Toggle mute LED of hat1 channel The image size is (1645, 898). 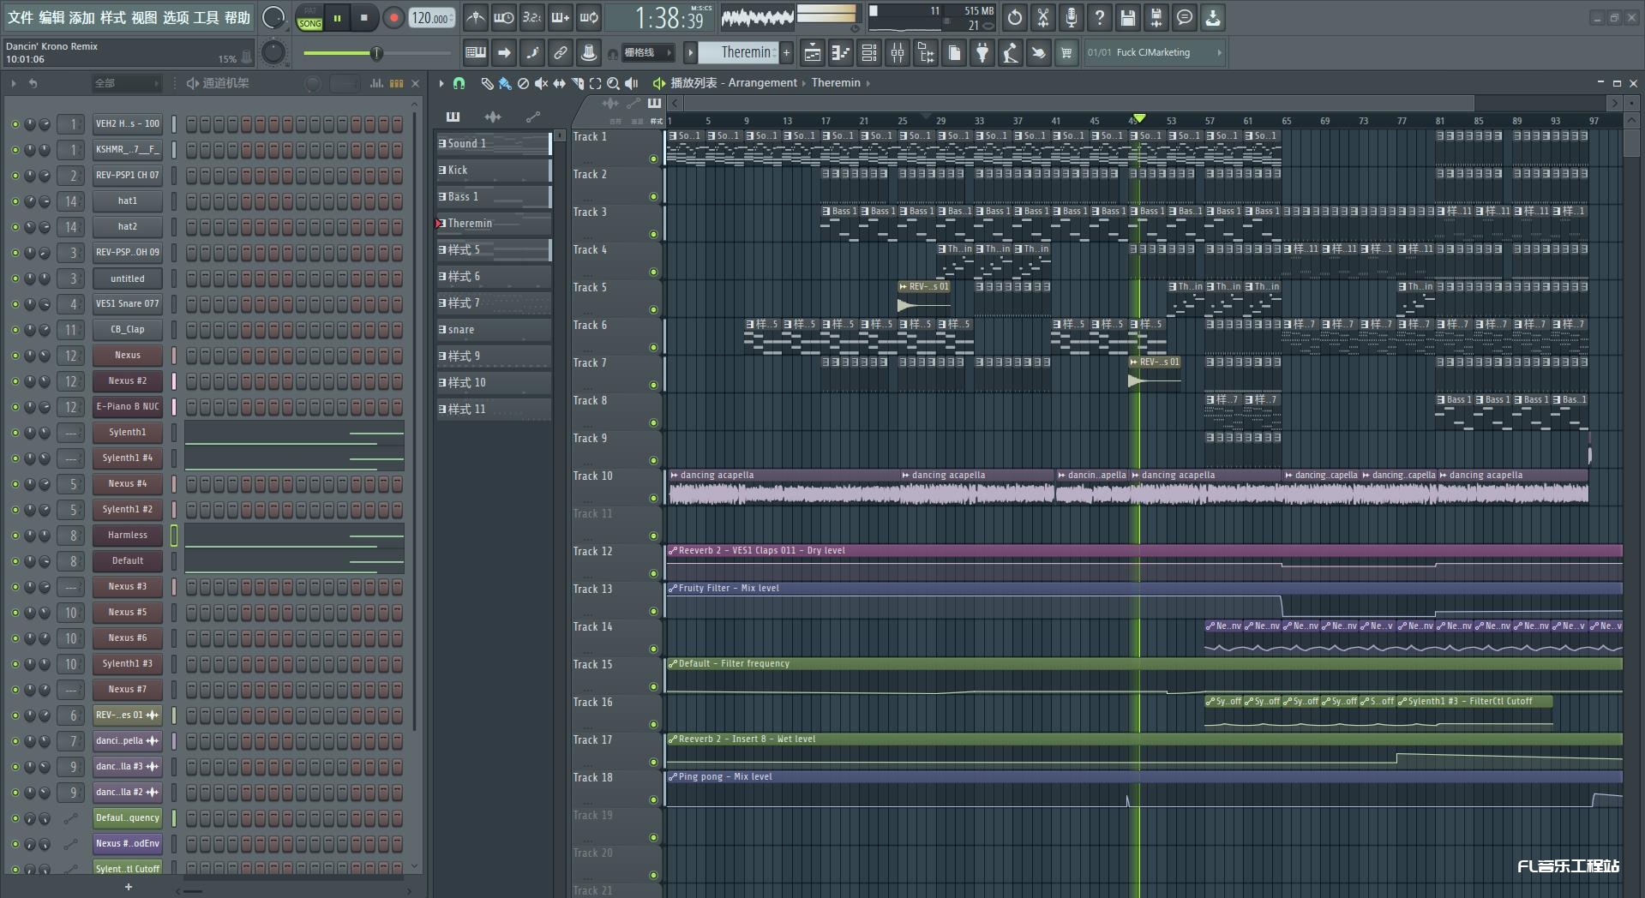tap(15, 201)
